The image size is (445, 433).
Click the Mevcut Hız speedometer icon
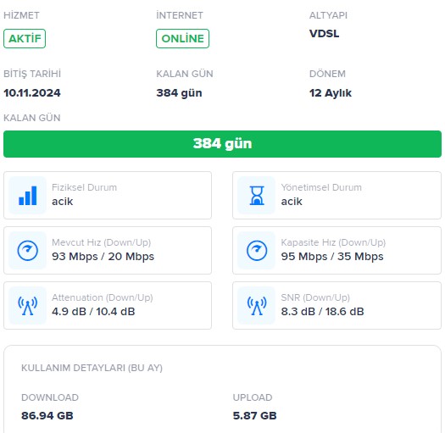coord(27,250)
